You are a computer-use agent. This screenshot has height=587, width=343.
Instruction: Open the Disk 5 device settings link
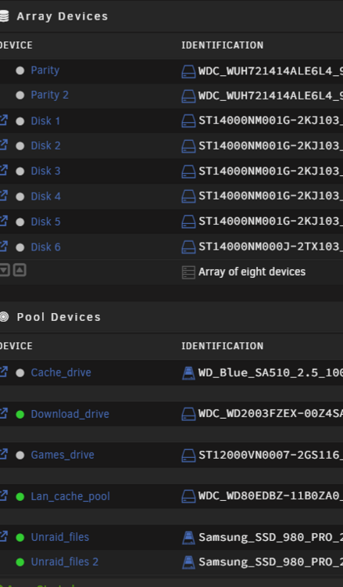pyautogui.click(x=45, y=221)
